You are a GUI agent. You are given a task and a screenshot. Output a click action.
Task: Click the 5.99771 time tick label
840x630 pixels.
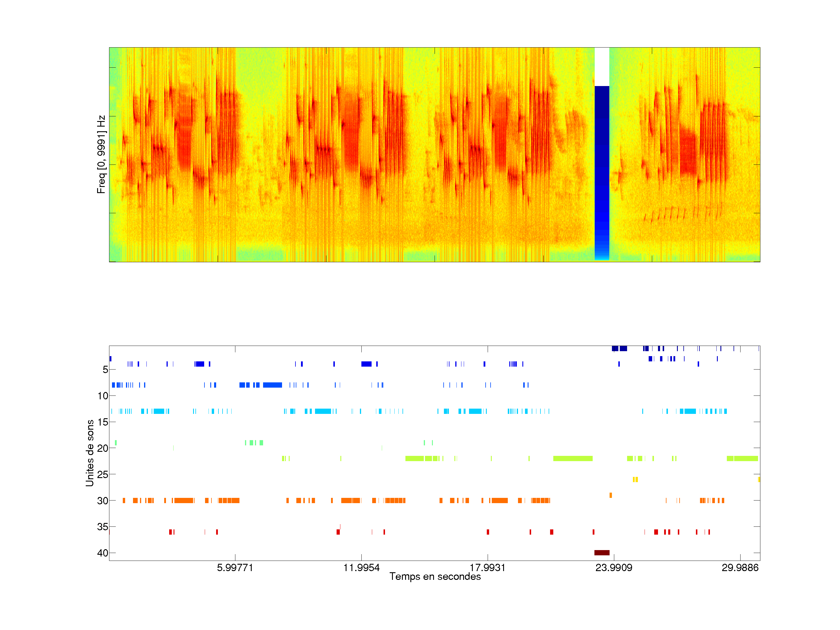[x=235, y=568]
